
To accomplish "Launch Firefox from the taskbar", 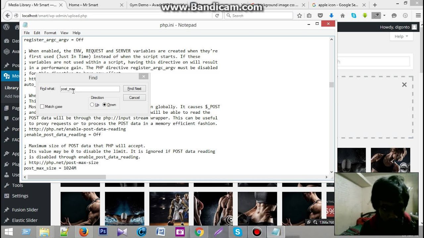I will point(83,232).
